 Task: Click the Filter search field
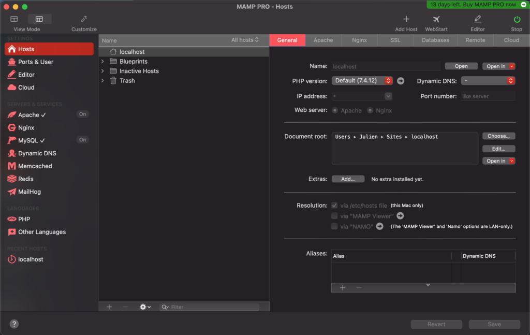click(209, 307)
